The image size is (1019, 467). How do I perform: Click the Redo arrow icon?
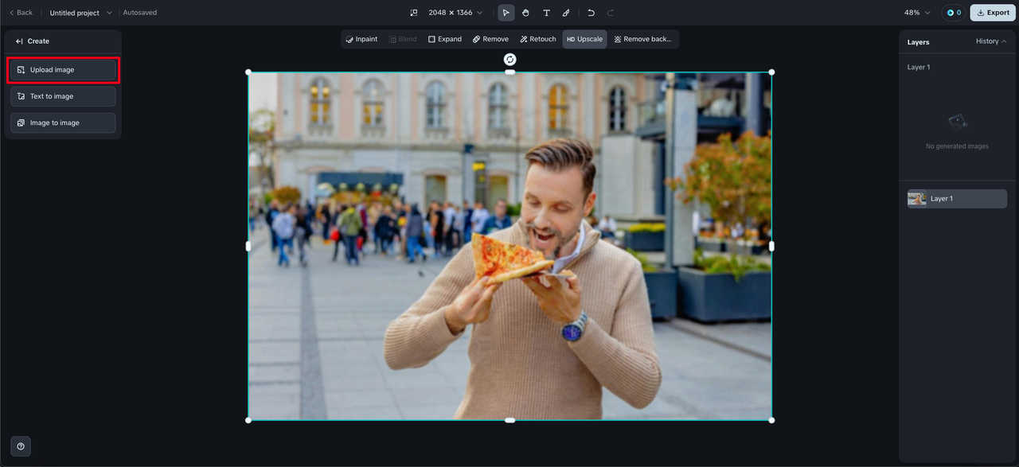(x=611, y=13)
